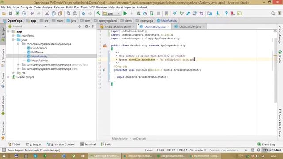The image size is (283, 159).
Task: Collapse the java folder node
Action: 13,40
